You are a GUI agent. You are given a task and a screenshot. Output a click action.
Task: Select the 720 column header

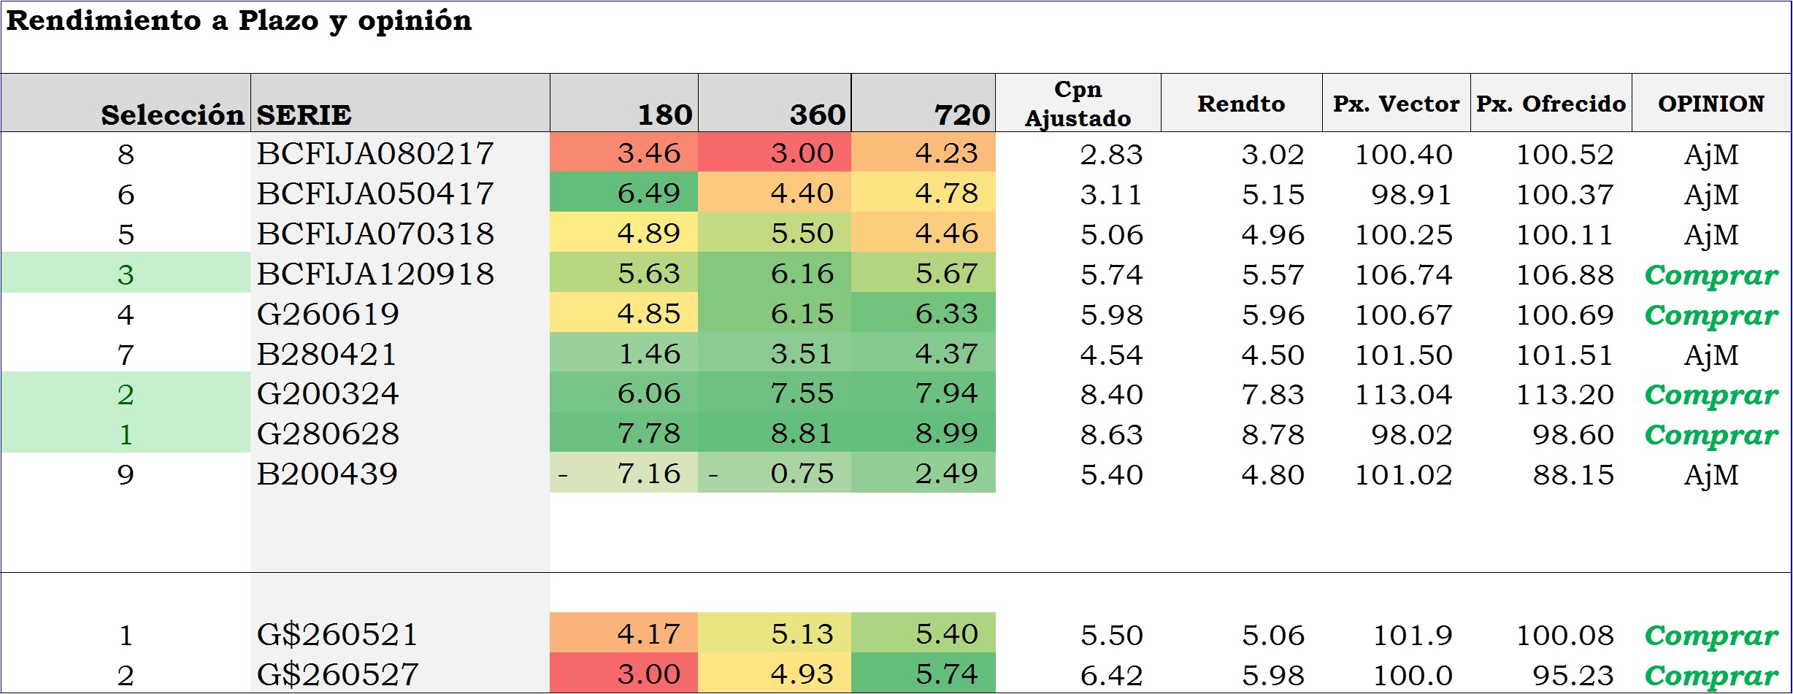961,115
